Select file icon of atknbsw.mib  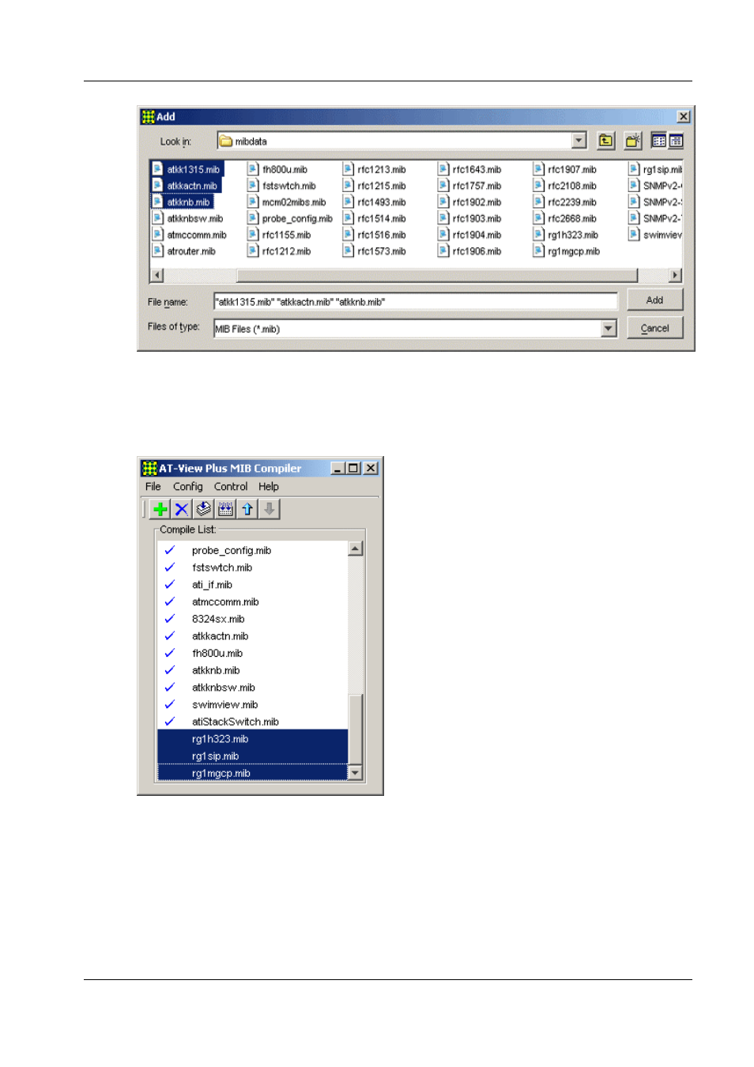point(157,218)
